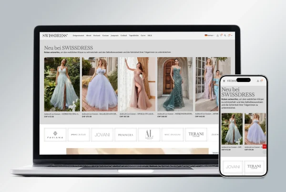This screenshot has height=192, width=286.
Task: Click the search magnifier icon on the laptop
Action: tap(225, 36)
